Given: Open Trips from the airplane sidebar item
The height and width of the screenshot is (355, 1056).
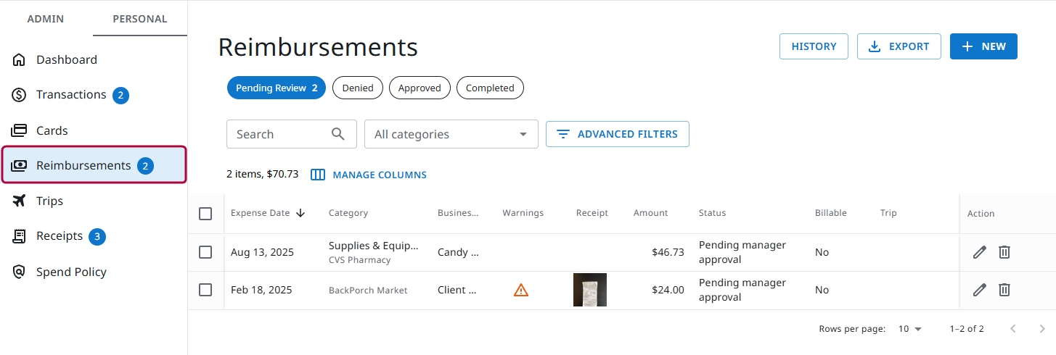Looking at the screenshot, I should [49, 201].
